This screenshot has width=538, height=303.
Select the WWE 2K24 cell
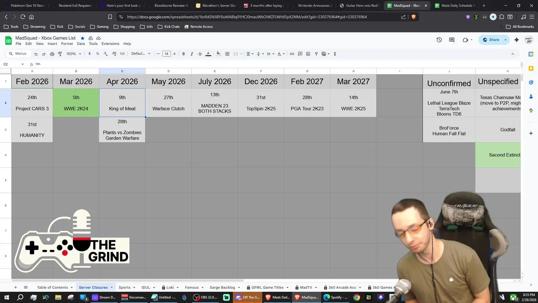point(76,103)
